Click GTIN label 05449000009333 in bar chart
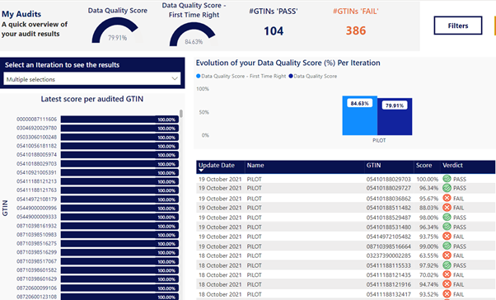This screenshot has width=496, height=300. coord(37,217)
